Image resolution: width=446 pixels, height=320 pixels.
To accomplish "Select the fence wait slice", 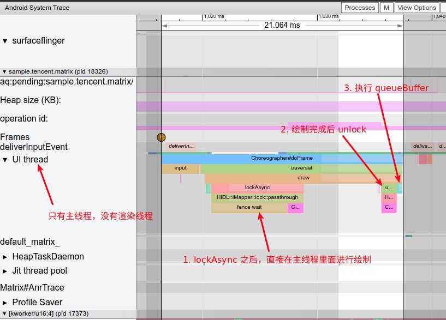I will 249,207.
